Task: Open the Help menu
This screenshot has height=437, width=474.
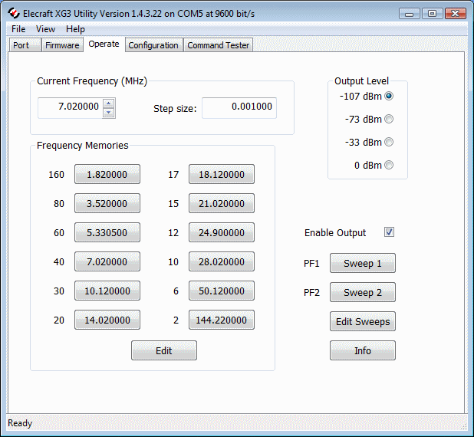Action: point(75,29)
